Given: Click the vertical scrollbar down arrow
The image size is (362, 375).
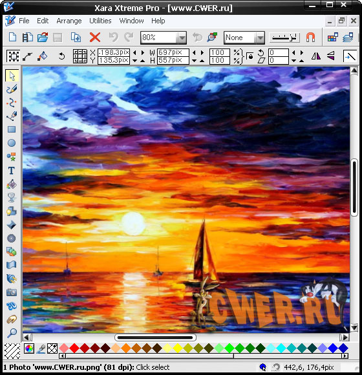Looking at the screenshot, I should [x=354, y=327].
